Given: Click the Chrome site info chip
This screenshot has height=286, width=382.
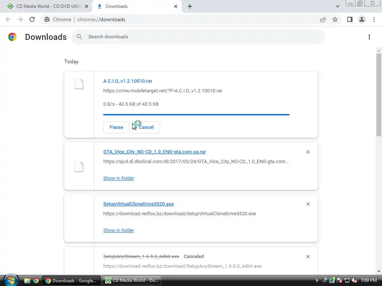Looking at the screenshot, I should [58, 19].
